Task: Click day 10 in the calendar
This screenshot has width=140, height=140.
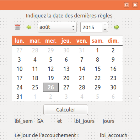Action: [x=19, y=69]
